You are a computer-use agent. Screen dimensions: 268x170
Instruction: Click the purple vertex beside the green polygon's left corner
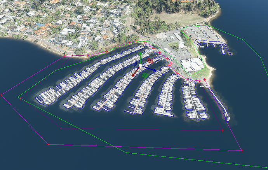[x=21, y=98]
